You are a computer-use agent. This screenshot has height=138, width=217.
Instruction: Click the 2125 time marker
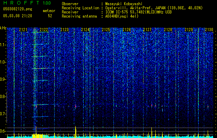106,30
